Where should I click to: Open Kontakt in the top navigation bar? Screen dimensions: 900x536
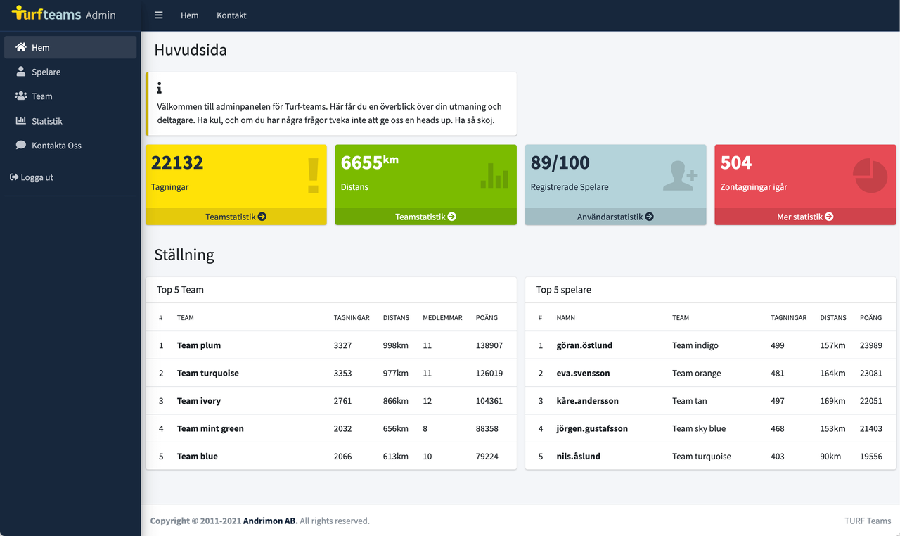click(x=231, y=15)
